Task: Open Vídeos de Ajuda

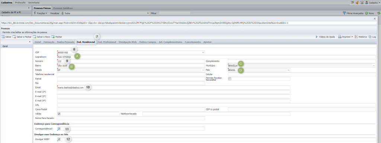Action: coord(325,37)
